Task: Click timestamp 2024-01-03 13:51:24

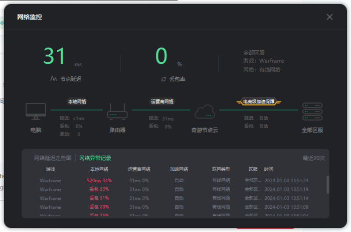Action: 286,180
